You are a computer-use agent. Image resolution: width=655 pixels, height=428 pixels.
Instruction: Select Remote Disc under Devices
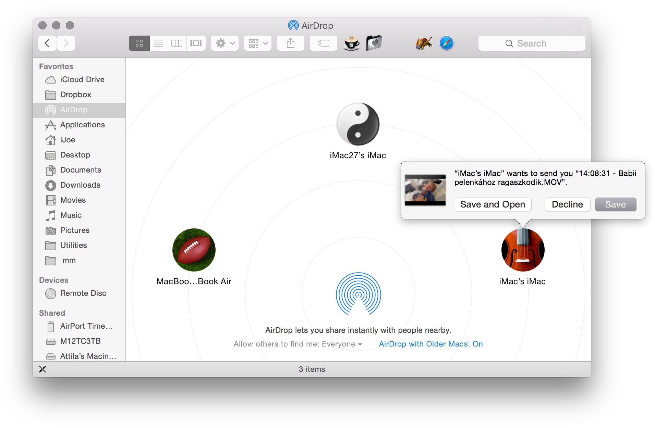point(79,293)
